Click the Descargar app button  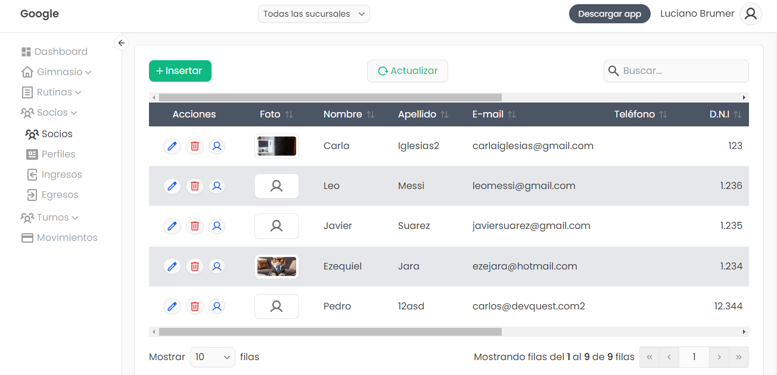click(x=609, y=14)
